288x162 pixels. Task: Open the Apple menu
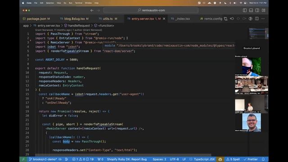point(23,3)
